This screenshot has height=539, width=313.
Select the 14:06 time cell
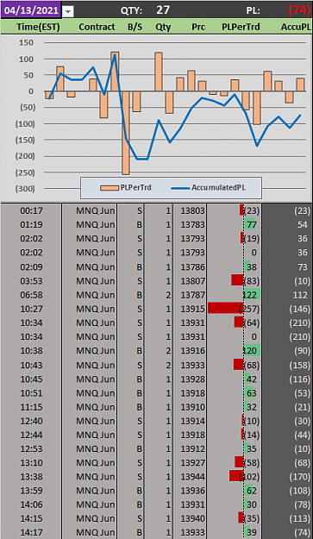(x=31, y=505)
